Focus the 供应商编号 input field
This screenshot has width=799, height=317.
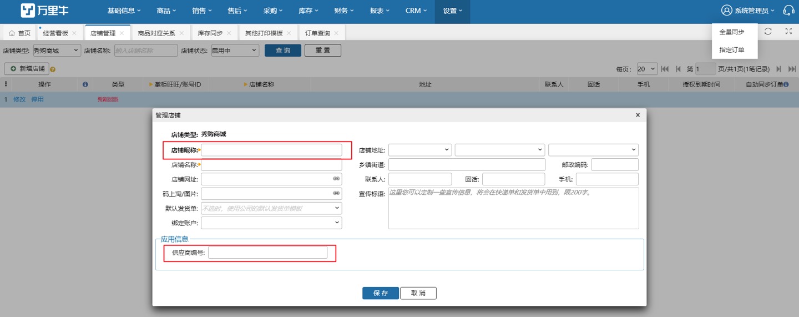268,253
